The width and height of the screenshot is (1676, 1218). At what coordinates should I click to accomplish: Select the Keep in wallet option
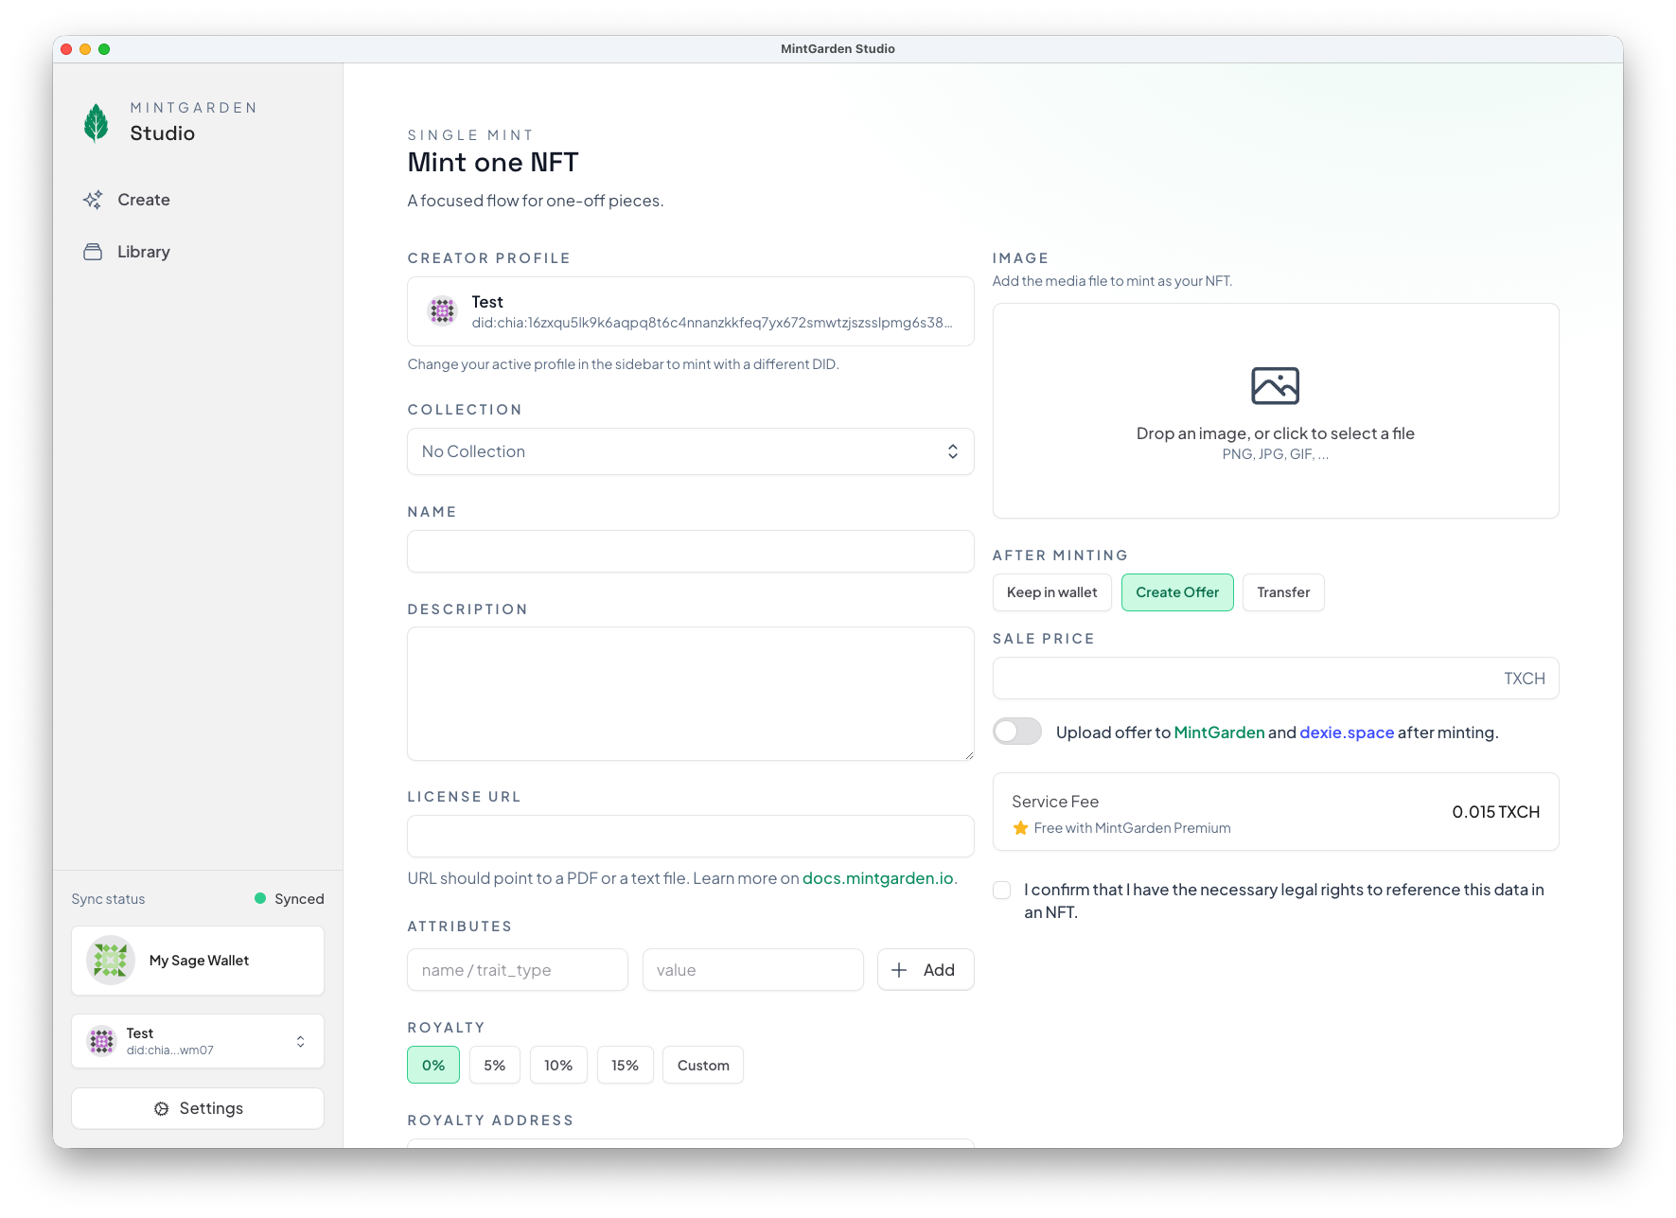[x=1051, y=592]
